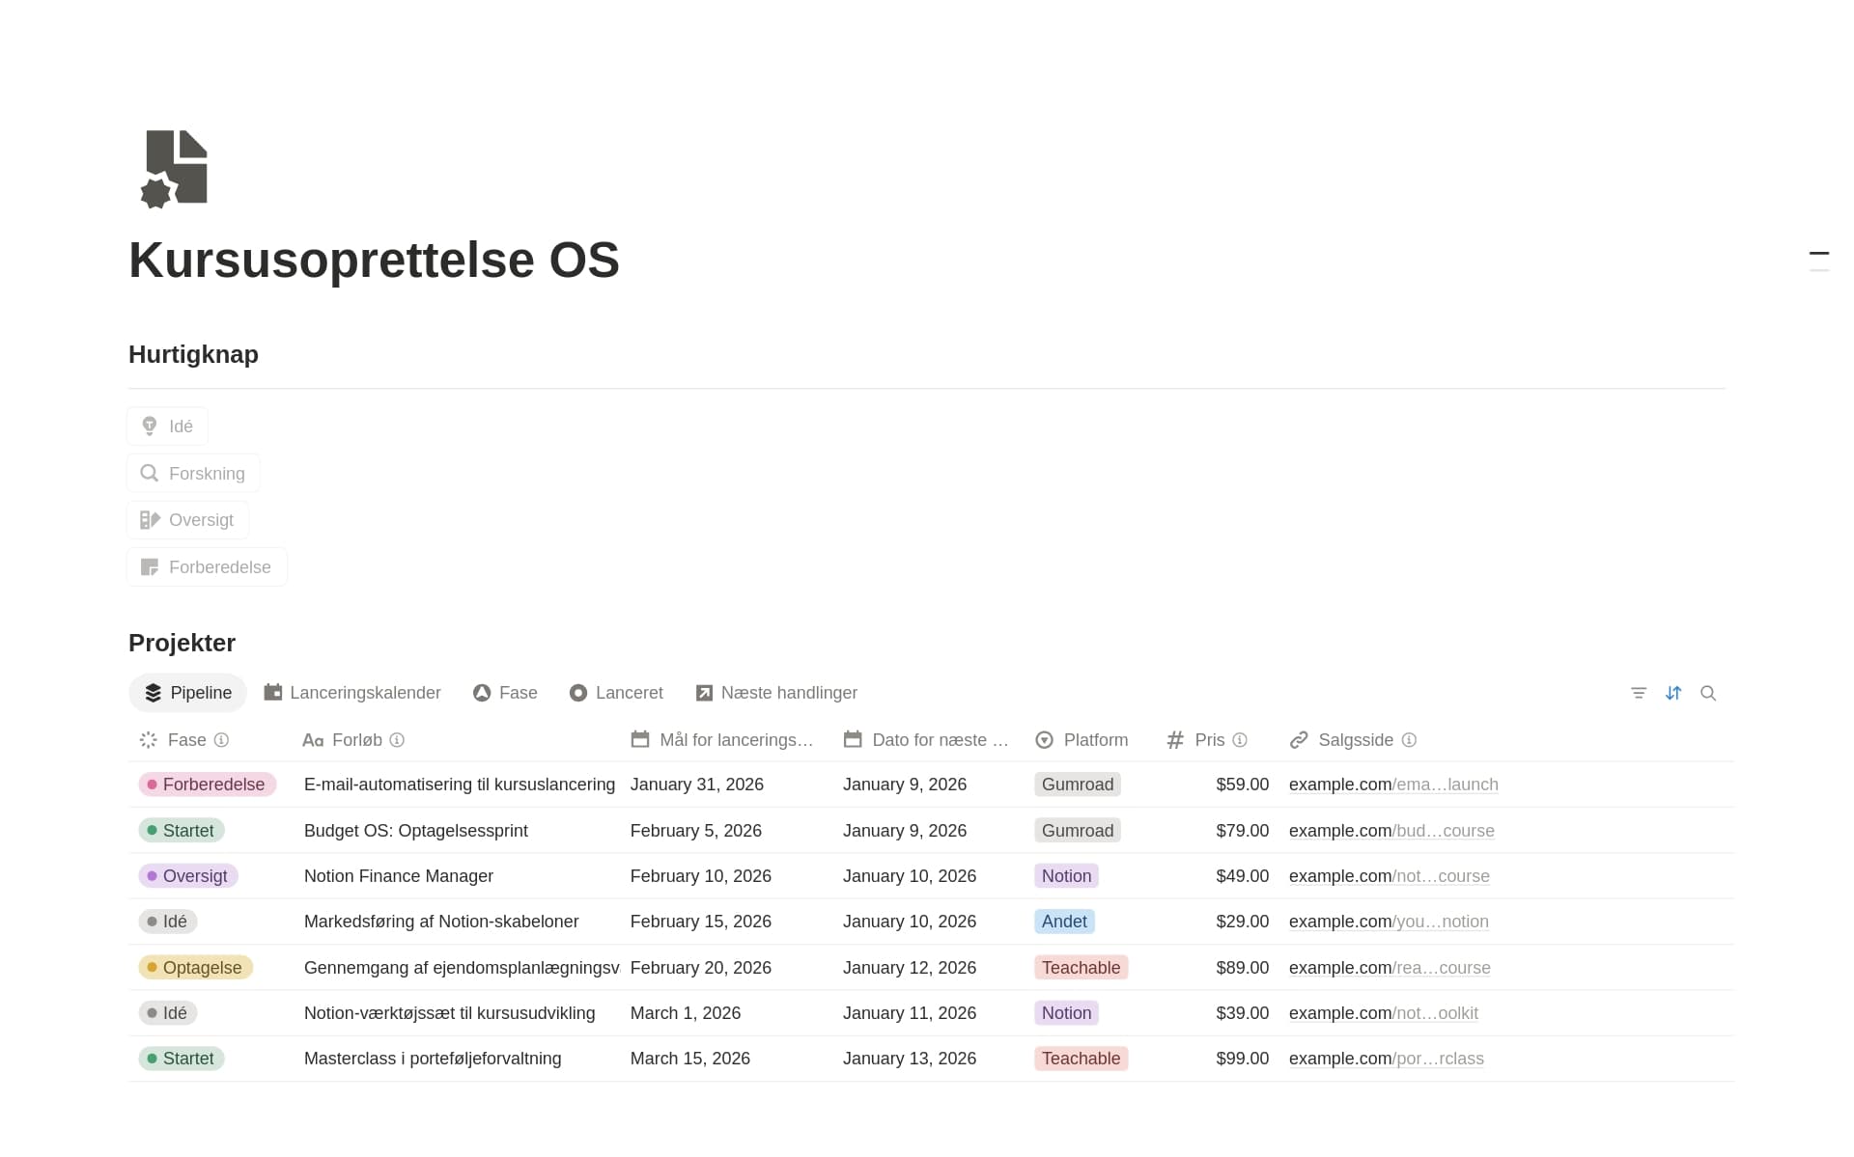The image size is (1854, 1157).
Task: Click the Optagelse yellow status tag
Action: (x=196, y=968)
